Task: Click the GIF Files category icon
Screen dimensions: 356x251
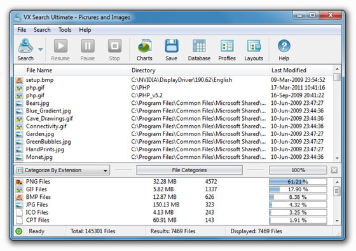Action: point(19,189)
